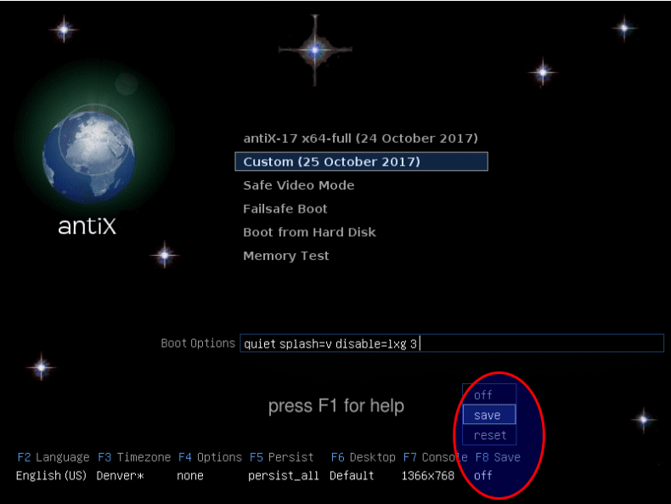
Task: Click the antiX globe logo
Action: 88,157
